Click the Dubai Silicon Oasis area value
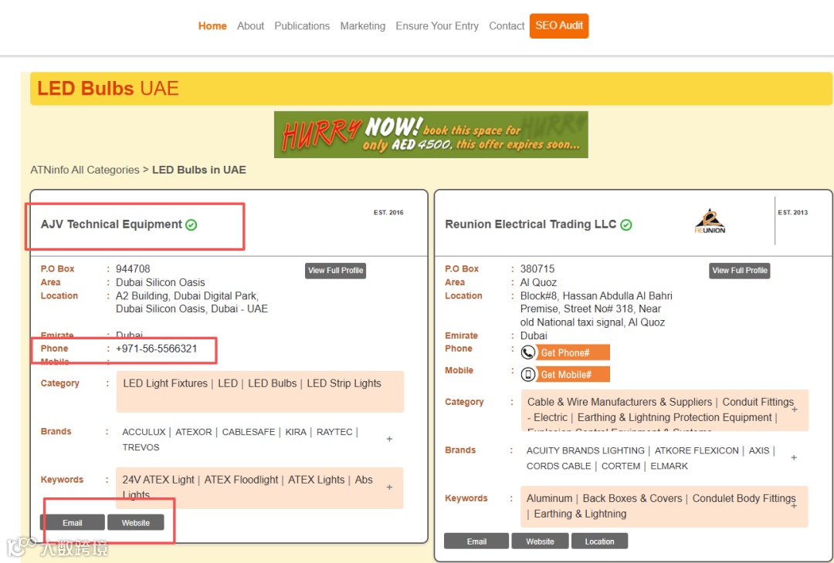Viewport: 834px width, 563px height. click(x=160, y=282)
